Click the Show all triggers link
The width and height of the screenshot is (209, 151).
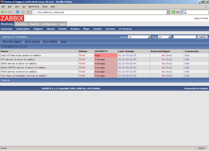(x=12, y=42)
